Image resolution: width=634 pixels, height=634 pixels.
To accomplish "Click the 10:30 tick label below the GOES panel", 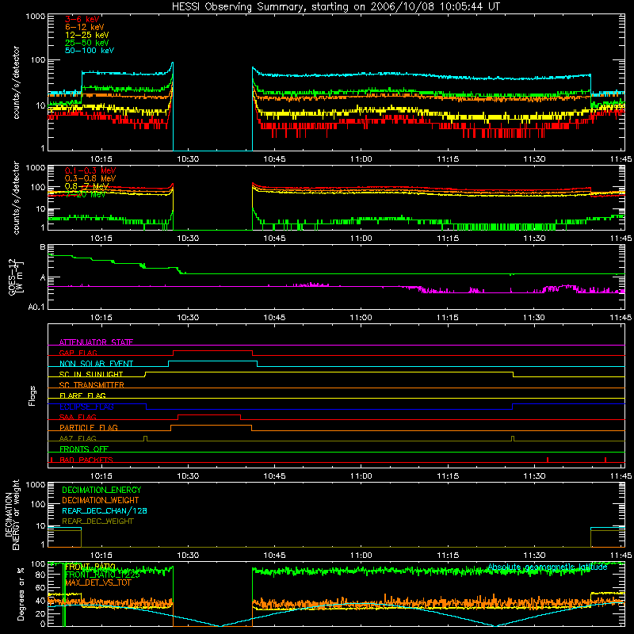I will coord(188,318).
